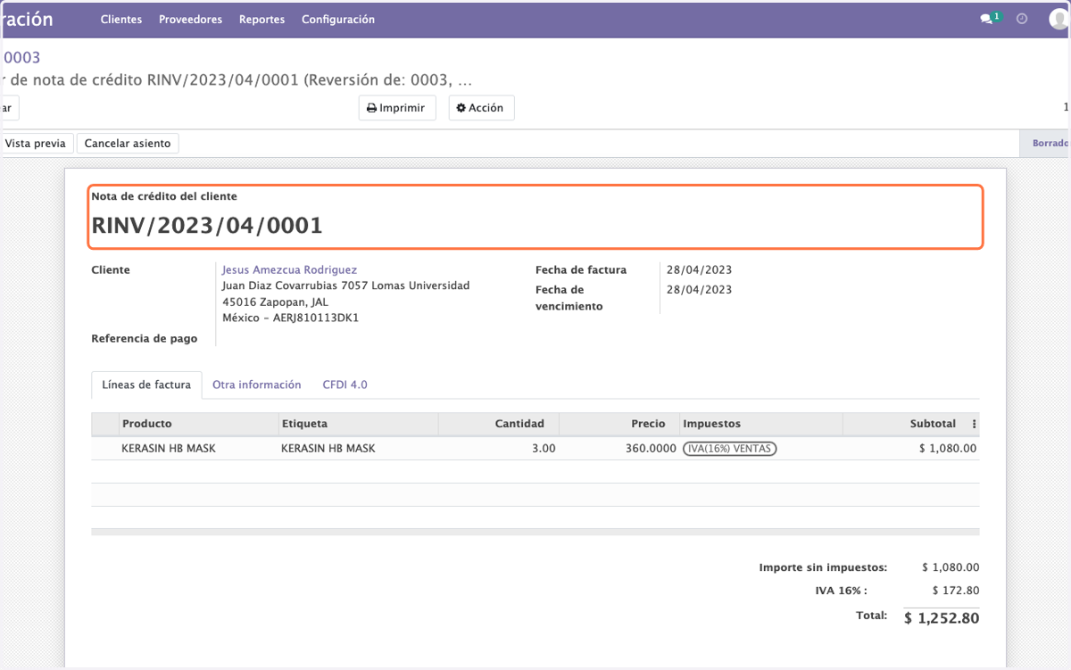1071x670 pixels.
Task: Click the Total $ 1,252.80 amount
Action: 942,617
